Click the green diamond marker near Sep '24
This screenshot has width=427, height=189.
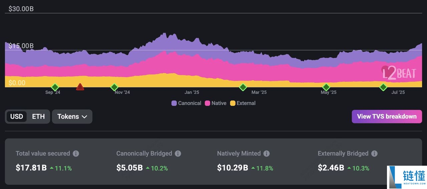(55, 87)
